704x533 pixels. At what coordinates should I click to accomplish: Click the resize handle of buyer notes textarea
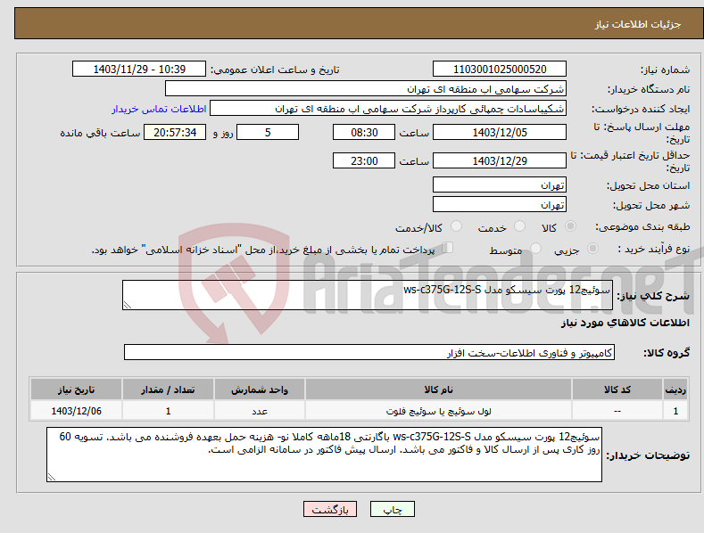52,478
